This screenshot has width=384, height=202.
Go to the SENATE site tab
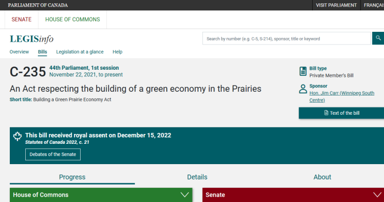21,19
